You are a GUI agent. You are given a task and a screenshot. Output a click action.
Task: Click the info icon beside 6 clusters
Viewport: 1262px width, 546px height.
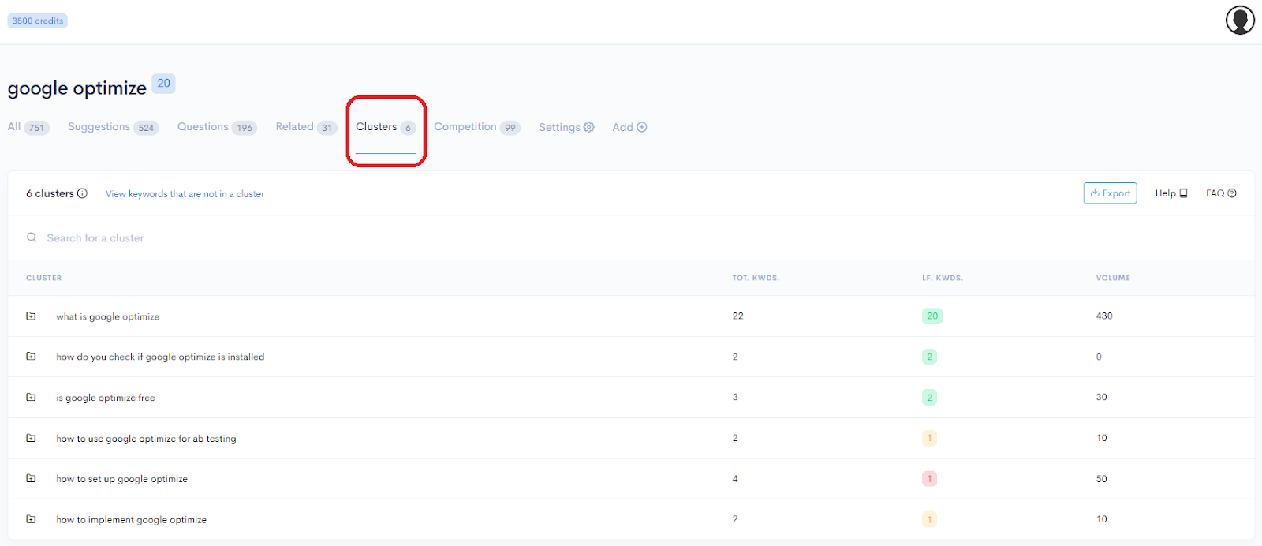coord(82,193)
